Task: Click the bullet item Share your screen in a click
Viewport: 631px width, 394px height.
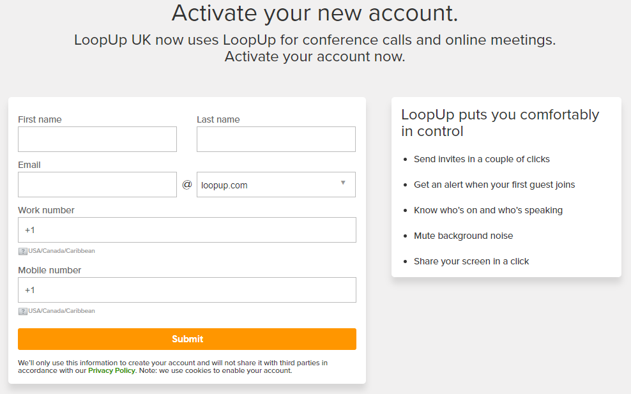Action: (471, 261)
